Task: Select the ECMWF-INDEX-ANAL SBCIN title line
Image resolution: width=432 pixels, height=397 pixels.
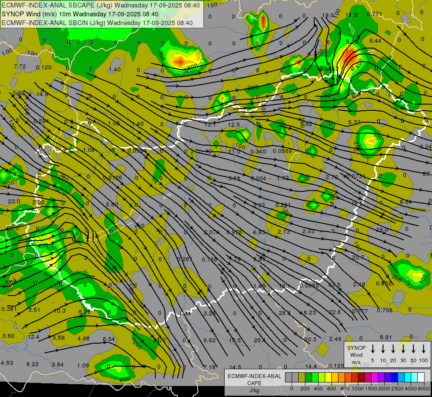Action: click(x=97, y=22)
